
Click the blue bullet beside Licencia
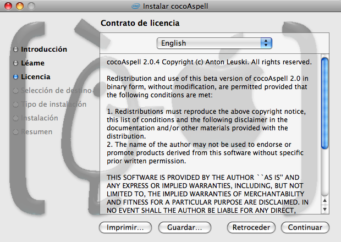click(x=15, y=77)
